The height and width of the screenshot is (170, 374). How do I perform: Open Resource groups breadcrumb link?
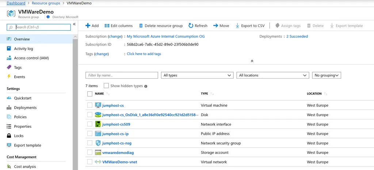point(46,3)
